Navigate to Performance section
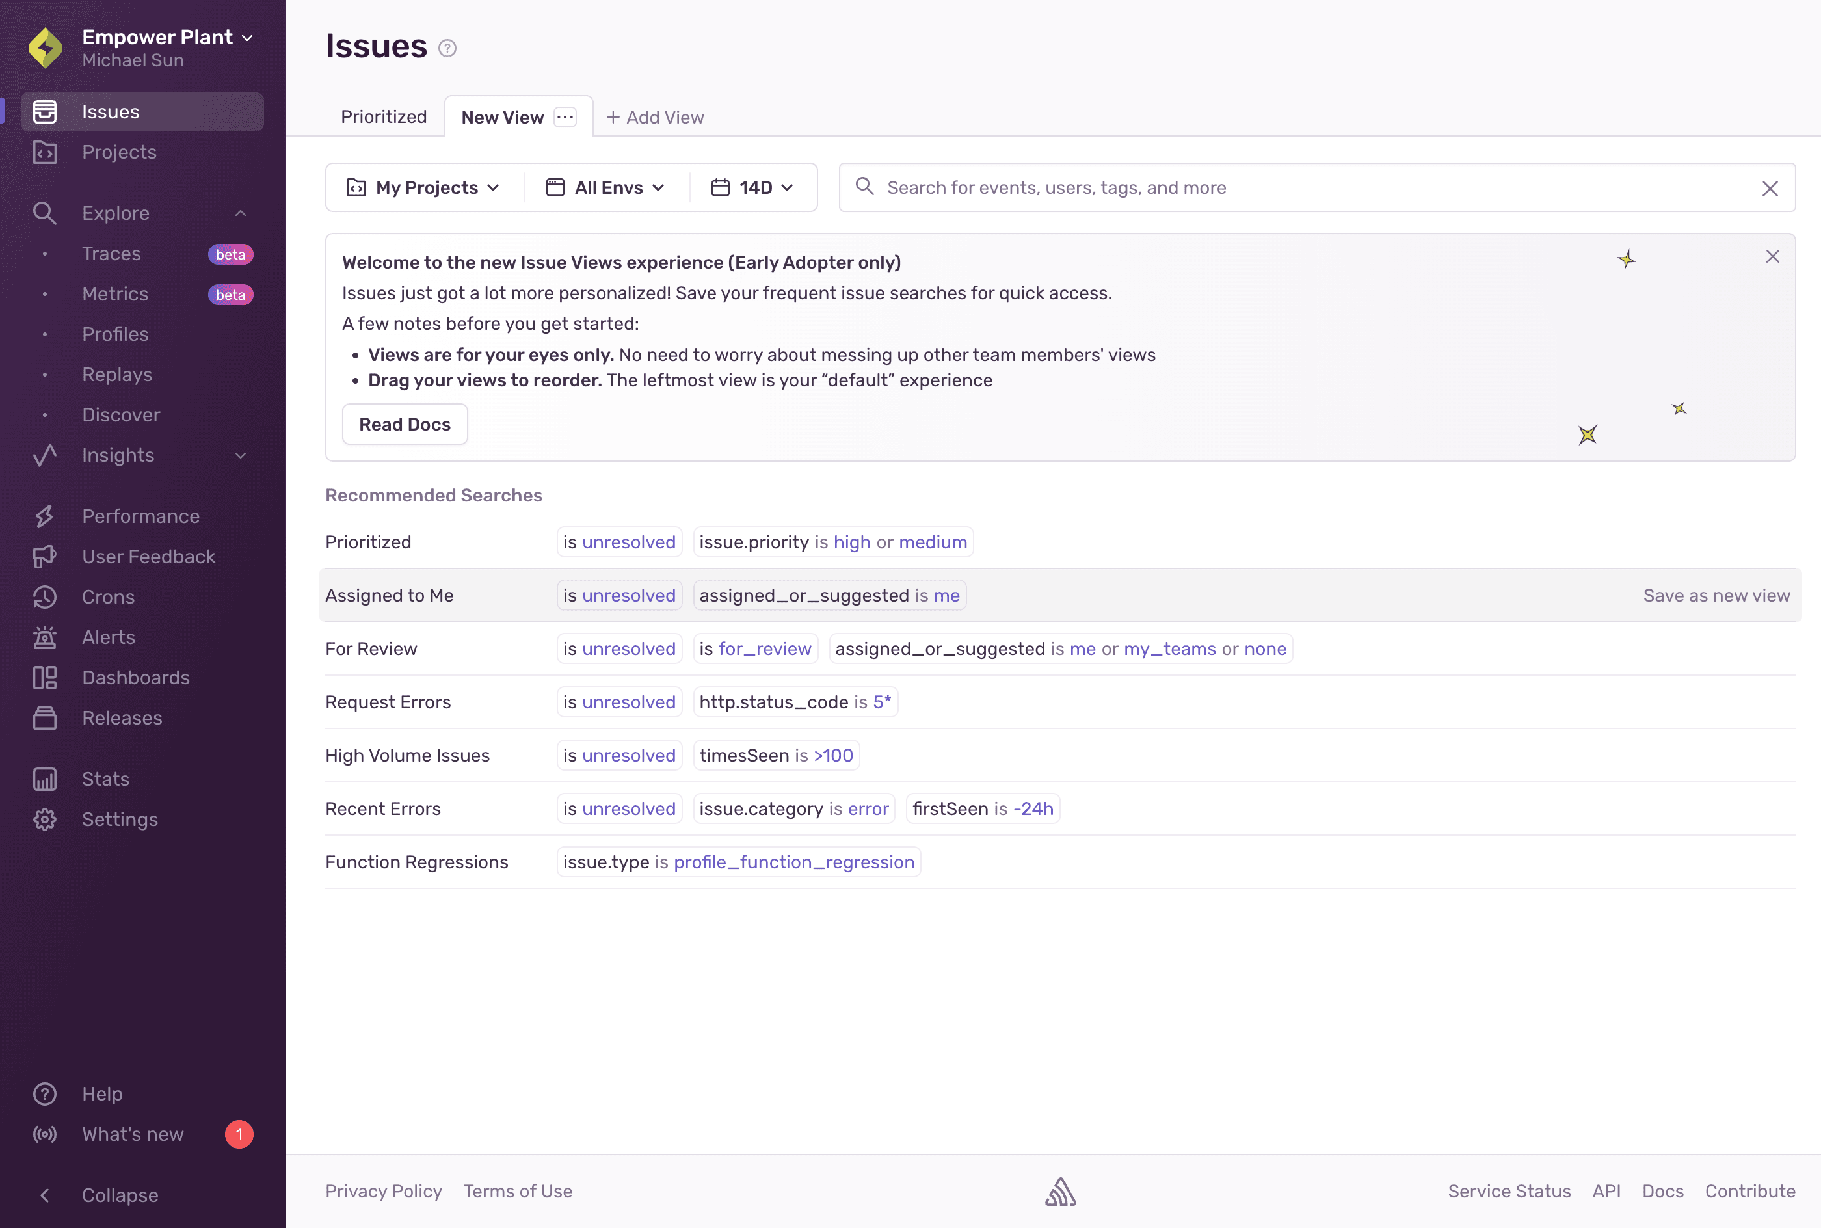1821x1228 pixels. (x=140, y=516)
